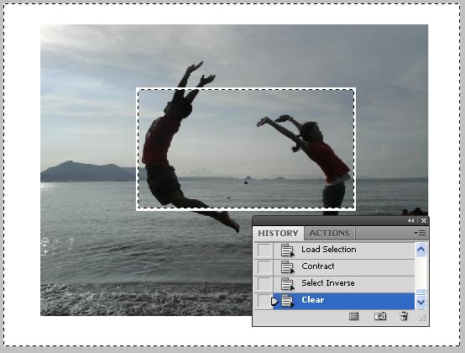Image resolution: width=465 pixels, height=353 pixels.
Task: Switch to the History tab
Action: [278, 234]
